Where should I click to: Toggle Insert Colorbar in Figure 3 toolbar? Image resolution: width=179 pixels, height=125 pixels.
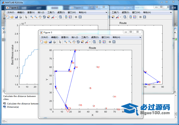100,42
